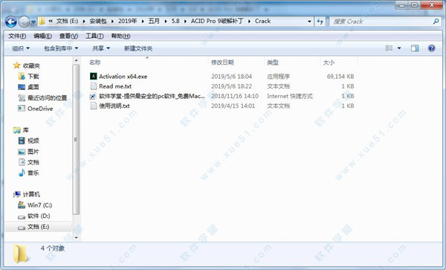Open the 编辑(E) menu
Image resolution: width=446 pixels, height=270 pixels.
click(42, 36)
